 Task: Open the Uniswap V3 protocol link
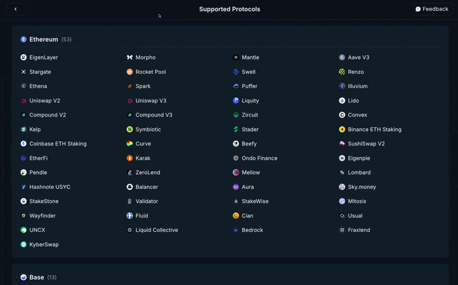147,101
